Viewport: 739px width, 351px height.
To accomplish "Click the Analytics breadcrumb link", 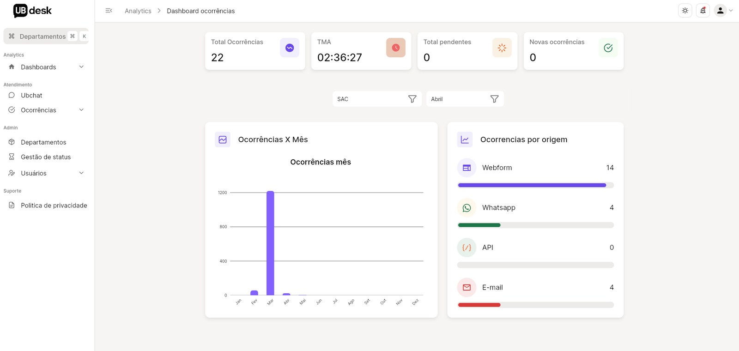I will tap(138, 11).
